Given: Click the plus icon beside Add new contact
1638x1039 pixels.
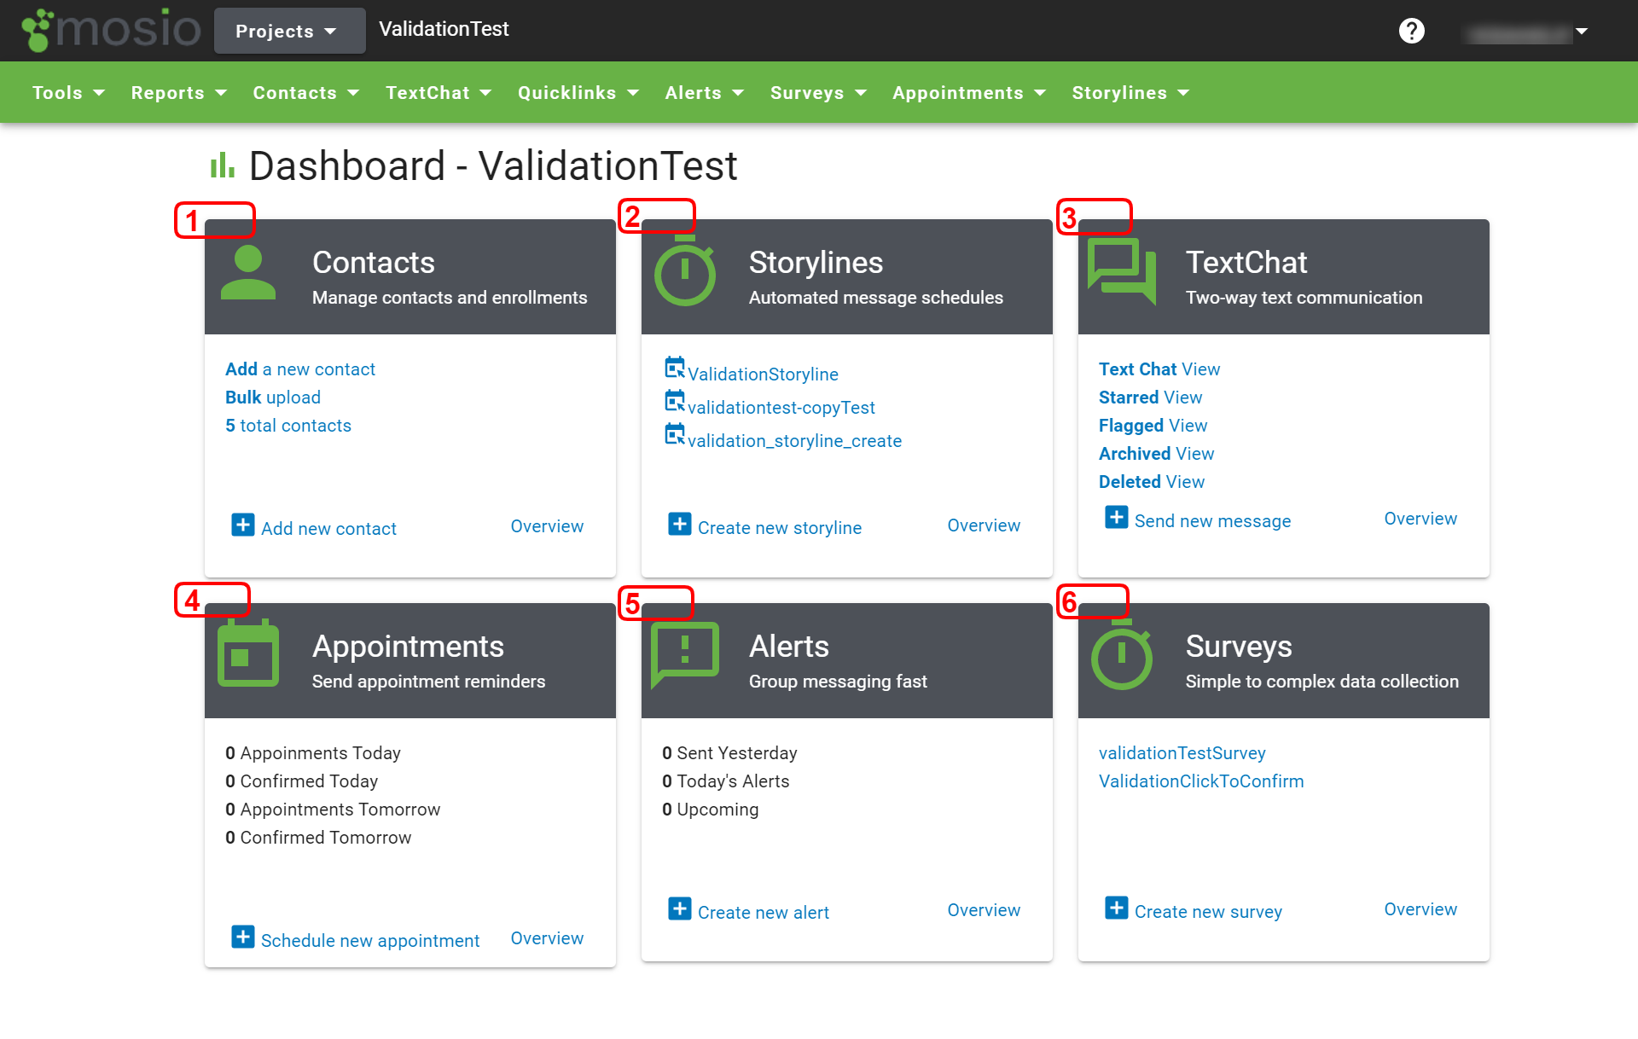Looking at the screenshot, I should (243, 525).
